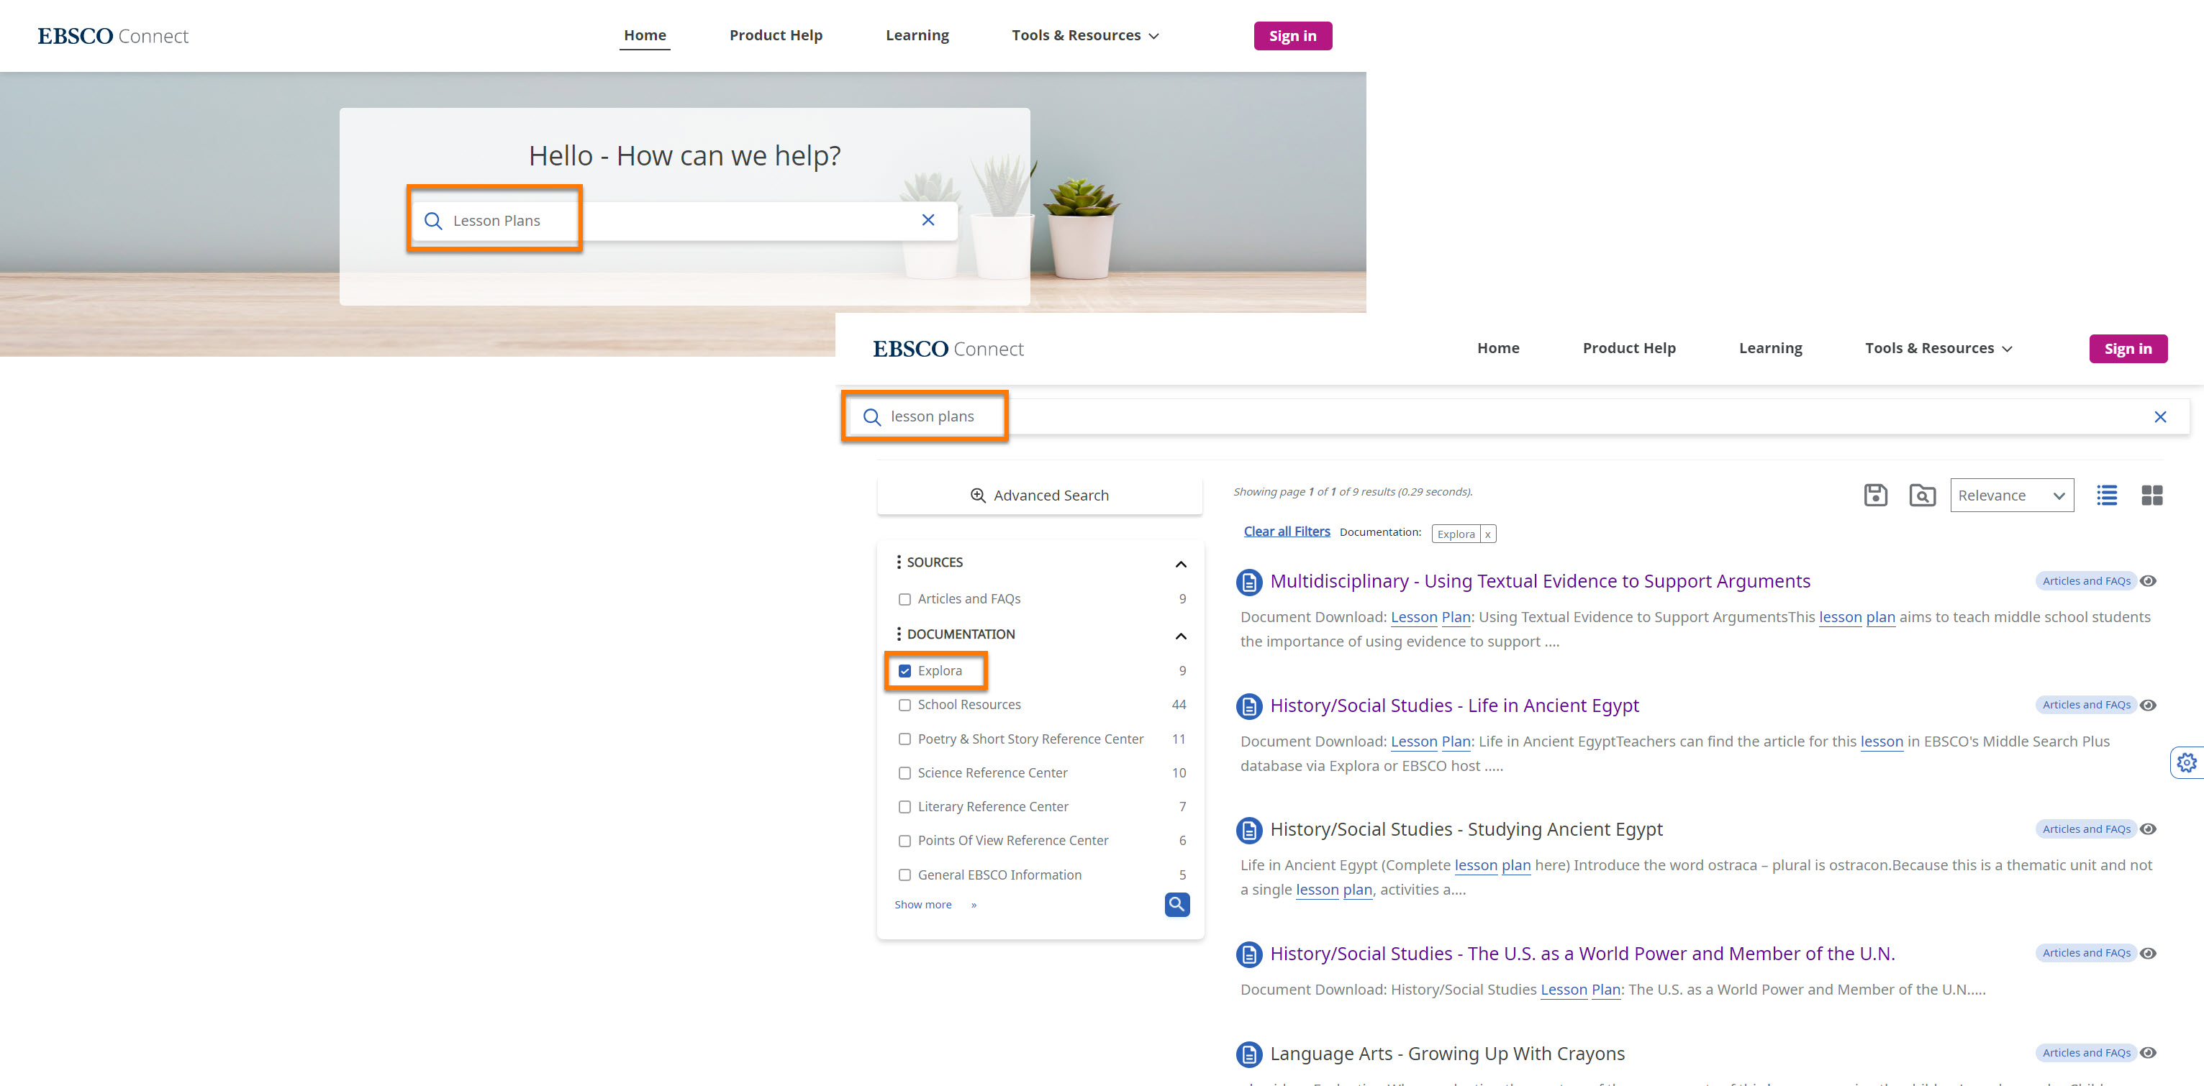Check the Literary Reference Center checkbox
The image size is (2204, 1086).
coord(904,807)
